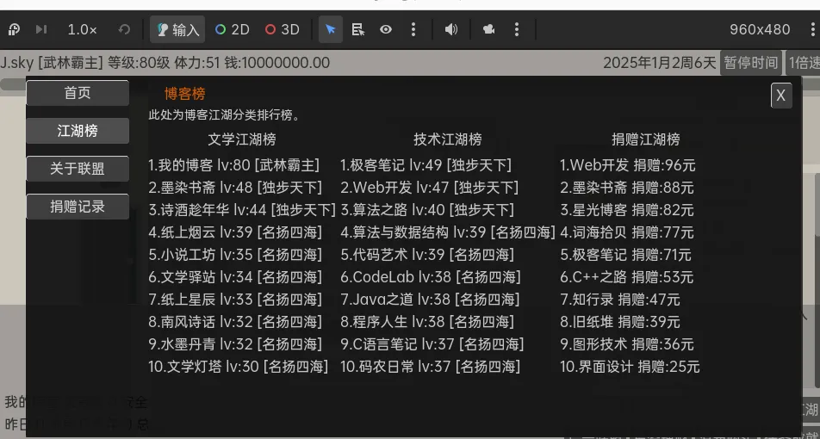The image size is (820, 439).
Task: Click the 博客榜 orange heading
Action: (184, 94)
